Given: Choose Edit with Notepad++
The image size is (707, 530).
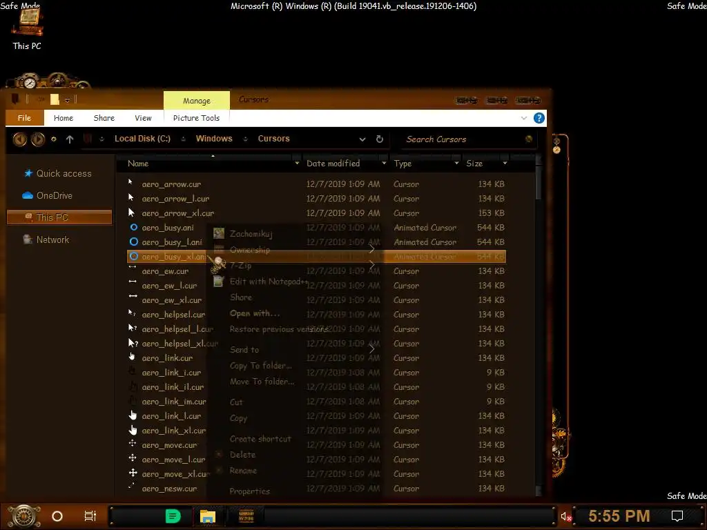Looking at the screenshot, I should pyautogui.click(x=269, y=282).
